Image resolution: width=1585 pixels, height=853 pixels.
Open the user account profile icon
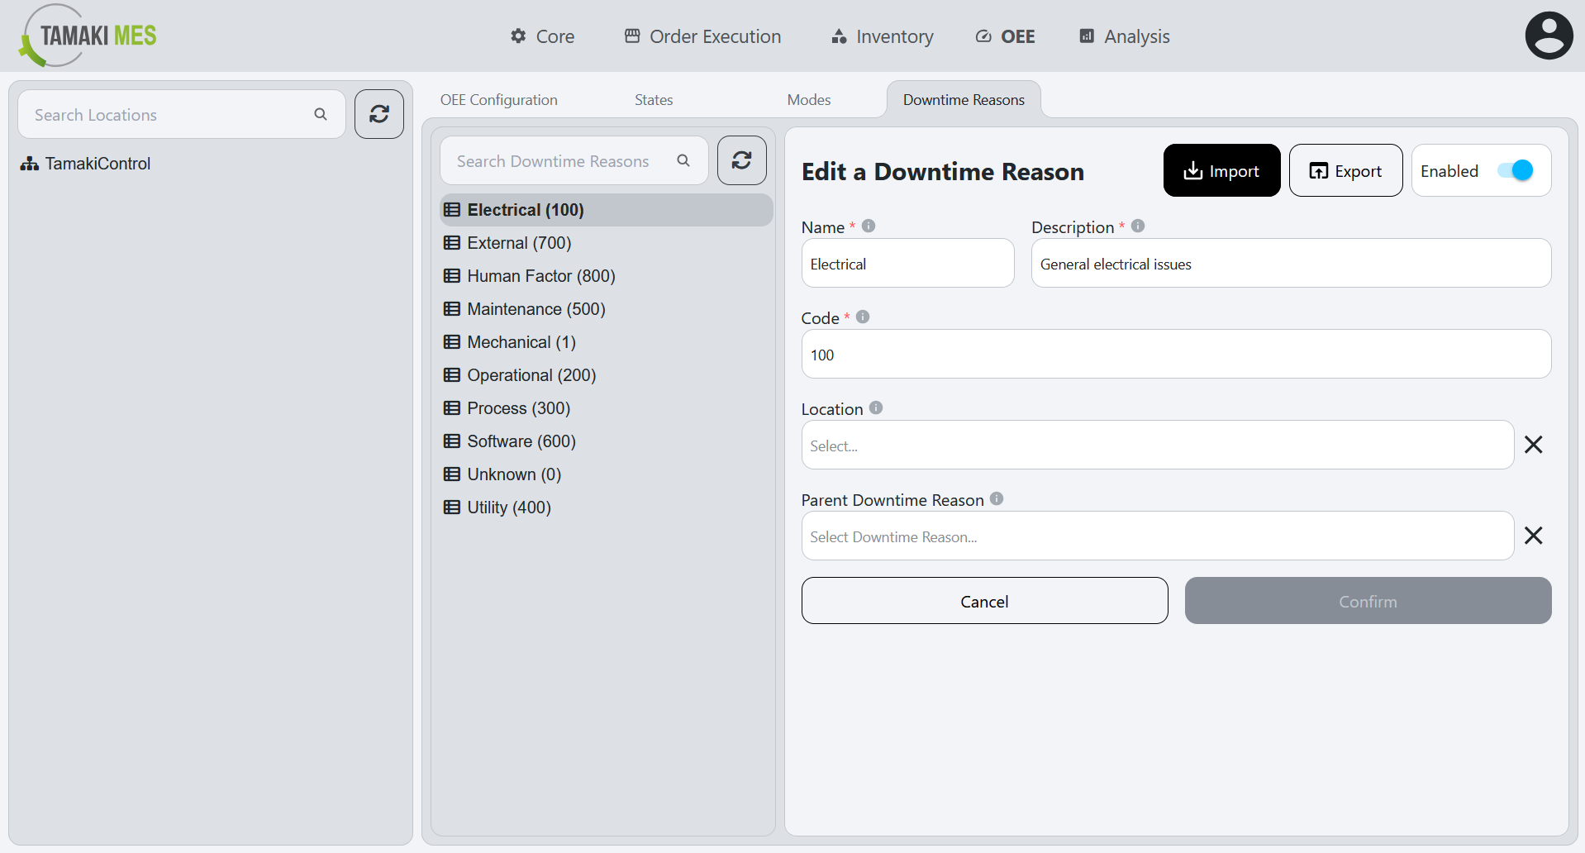[x=1548, y=35]
